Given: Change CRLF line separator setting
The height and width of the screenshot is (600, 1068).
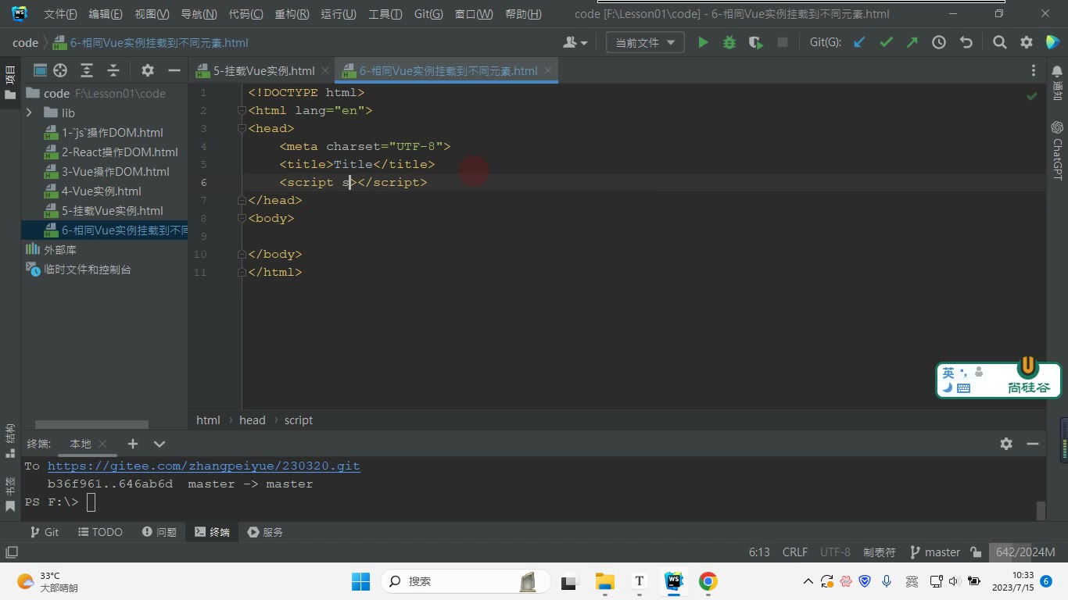Looking at the screenshot, I should point(795,552).
